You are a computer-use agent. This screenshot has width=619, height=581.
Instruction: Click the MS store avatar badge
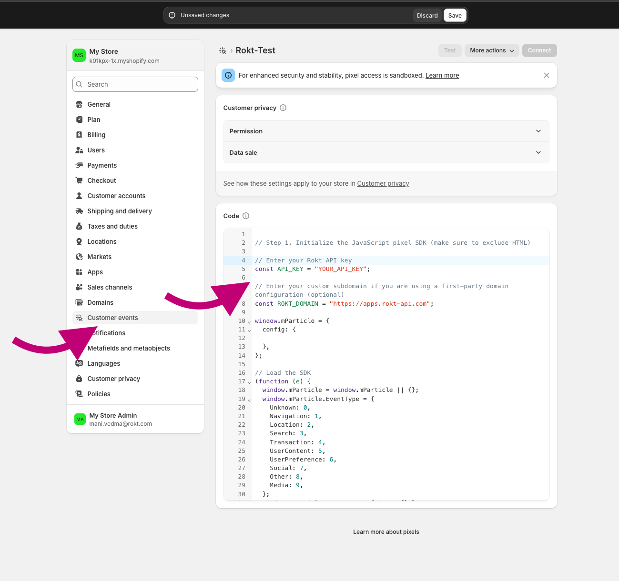[79, 55]
